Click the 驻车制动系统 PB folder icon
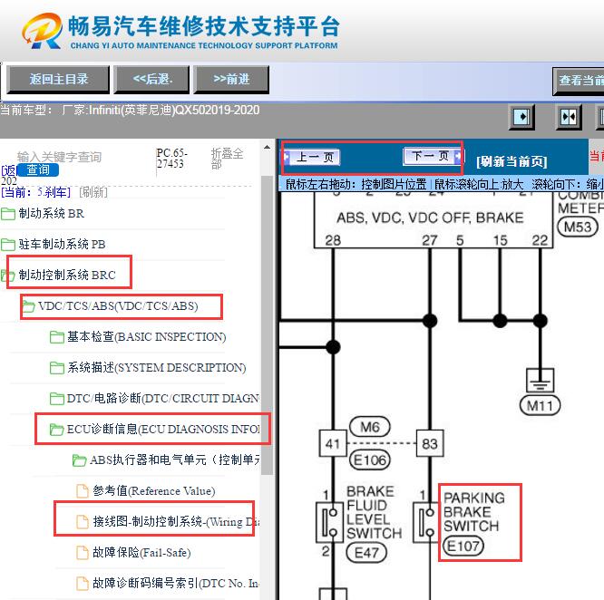Viewport: 604px width, 600px height. [8, 245]
